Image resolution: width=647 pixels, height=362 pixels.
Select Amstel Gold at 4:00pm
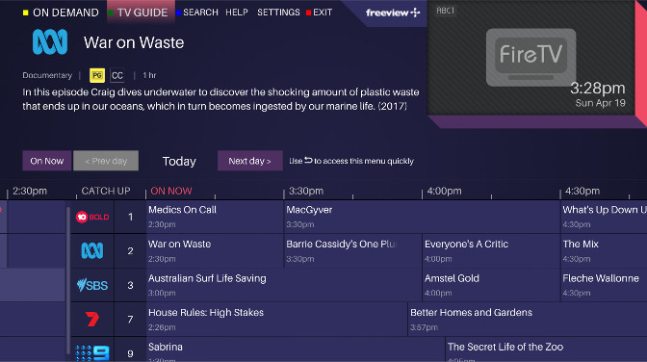tap(491, 285)
